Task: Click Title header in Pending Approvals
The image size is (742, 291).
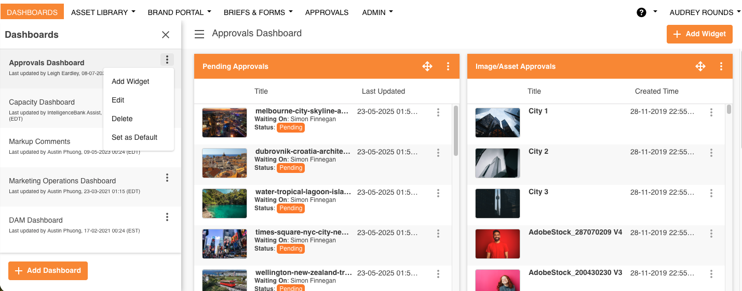Action: pyautogui.click(x=261, y=91)
